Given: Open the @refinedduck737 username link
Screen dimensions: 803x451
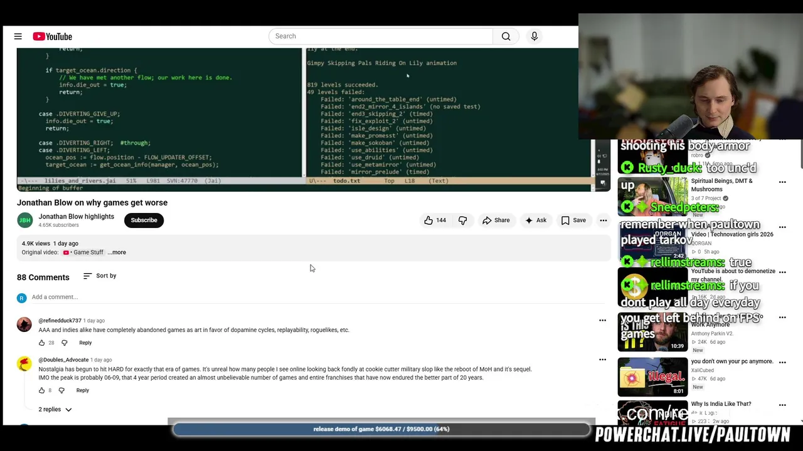Looking at the screenshot, I should point(60,321).
